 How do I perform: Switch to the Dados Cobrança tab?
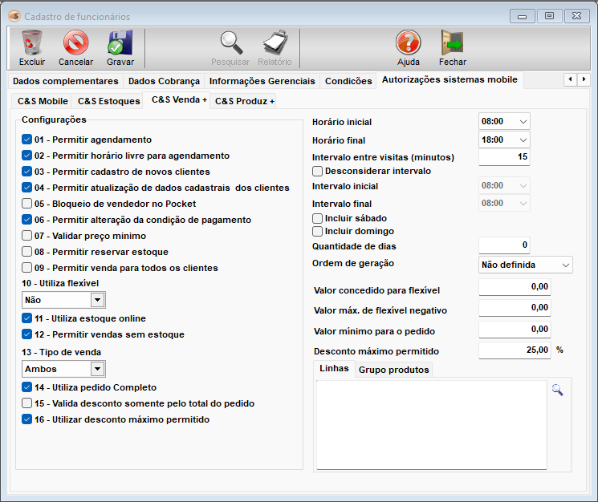point(164,81)
